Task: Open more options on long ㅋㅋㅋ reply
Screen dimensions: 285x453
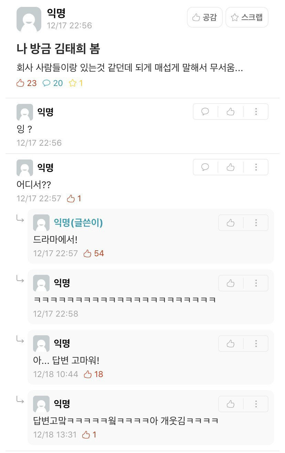Action: tap(256, 283)
